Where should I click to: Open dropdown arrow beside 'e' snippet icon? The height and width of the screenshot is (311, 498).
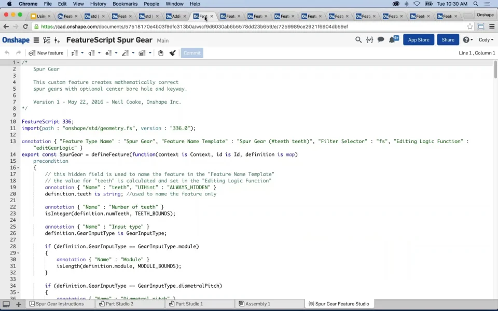(116, 53)
